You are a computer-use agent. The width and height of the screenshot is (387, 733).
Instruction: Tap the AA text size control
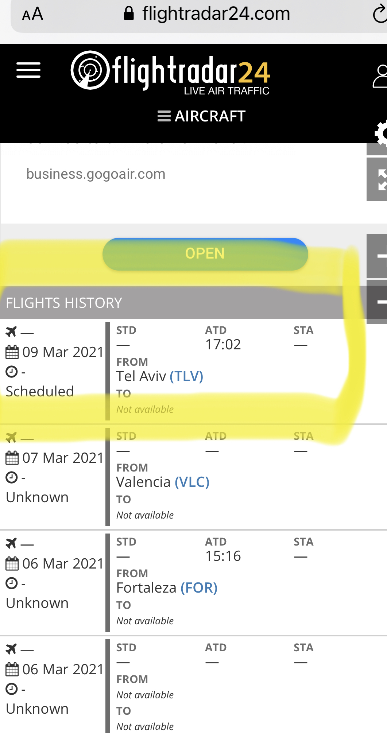[32, 15]
